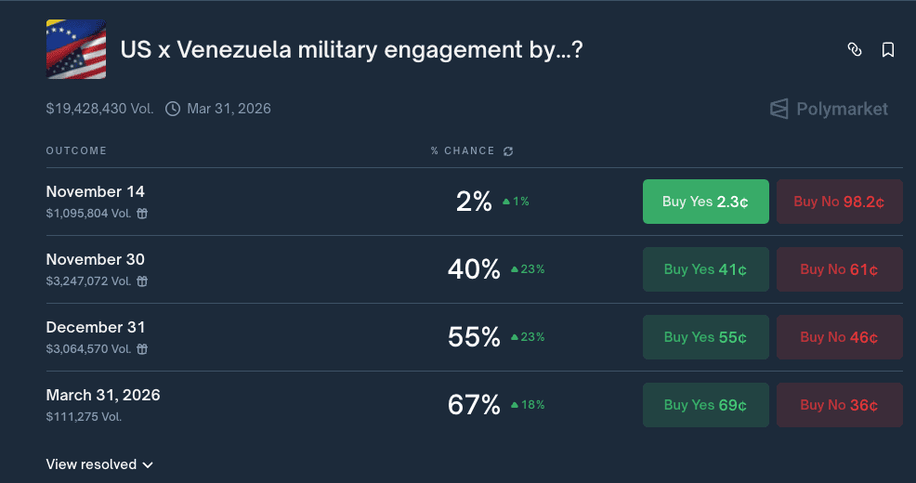Bookmark this market with the bookmark icon
This screenshot has height=483, width=916.
[888, 50]
